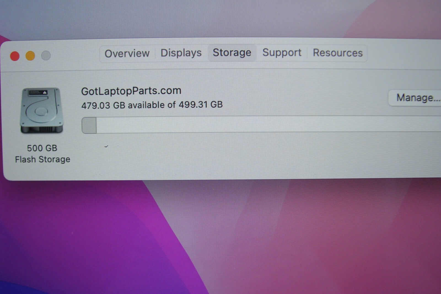Go to the Support tab

point(282,52)
